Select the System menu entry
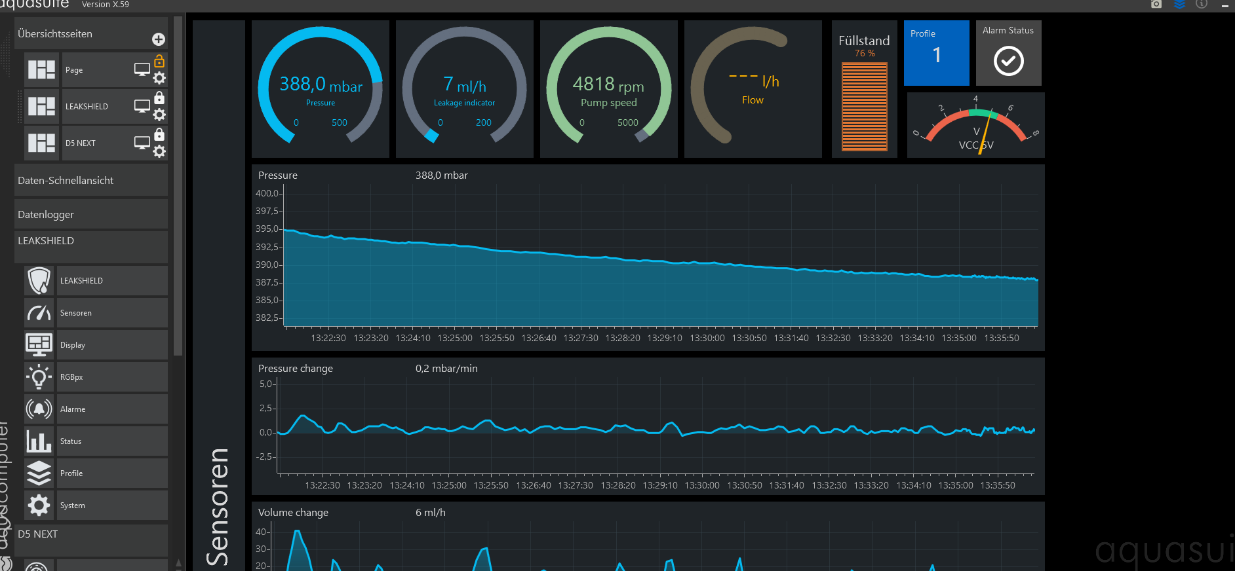Viewport: 1235px width, 571px height. [112, 506]
